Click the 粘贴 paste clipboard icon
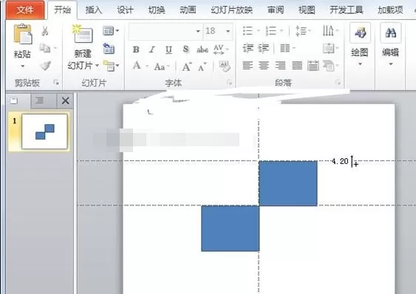Viewport: 416px width, 294px height. 23,34
